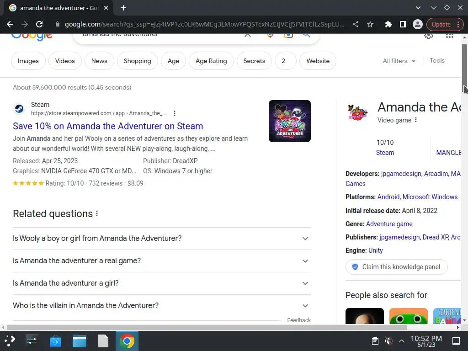The width and height of the screenshot is (468, 351).
Task: Open the Discover store taskbar icon
Action: pos(55,341)
